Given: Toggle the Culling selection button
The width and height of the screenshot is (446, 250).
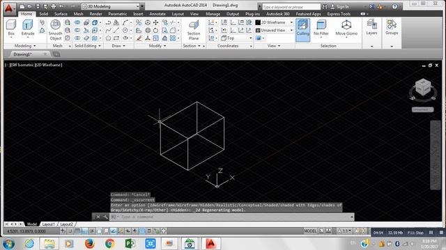Looking at the screenshot, I should [302, 30].
